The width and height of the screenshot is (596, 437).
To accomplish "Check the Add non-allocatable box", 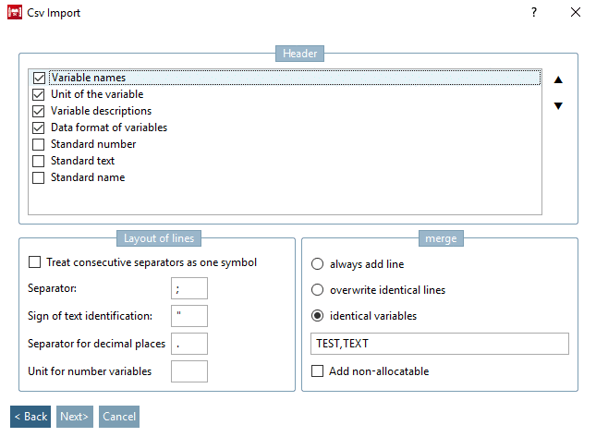I will click(x=318, y=371).
